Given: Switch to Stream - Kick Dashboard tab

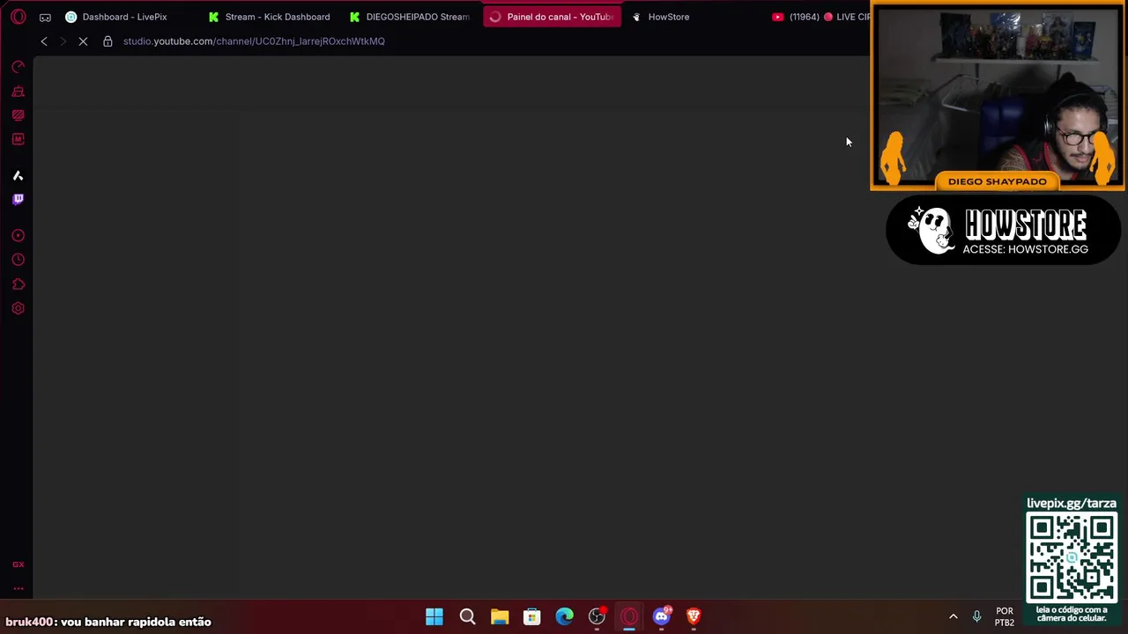Looking at the screenshot, I should tap(270, 17).
